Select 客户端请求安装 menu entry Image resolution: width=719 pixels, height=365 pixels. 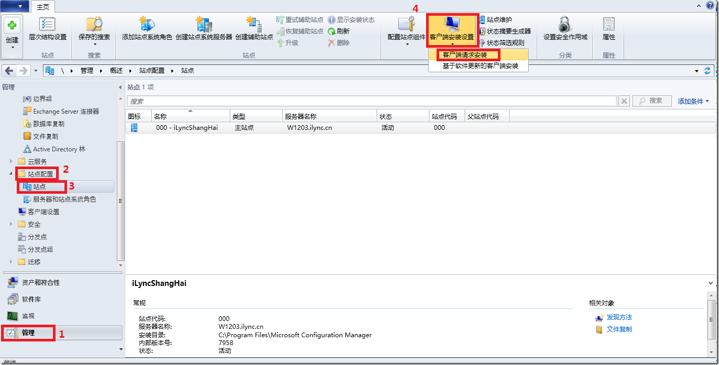pos(478,55)
